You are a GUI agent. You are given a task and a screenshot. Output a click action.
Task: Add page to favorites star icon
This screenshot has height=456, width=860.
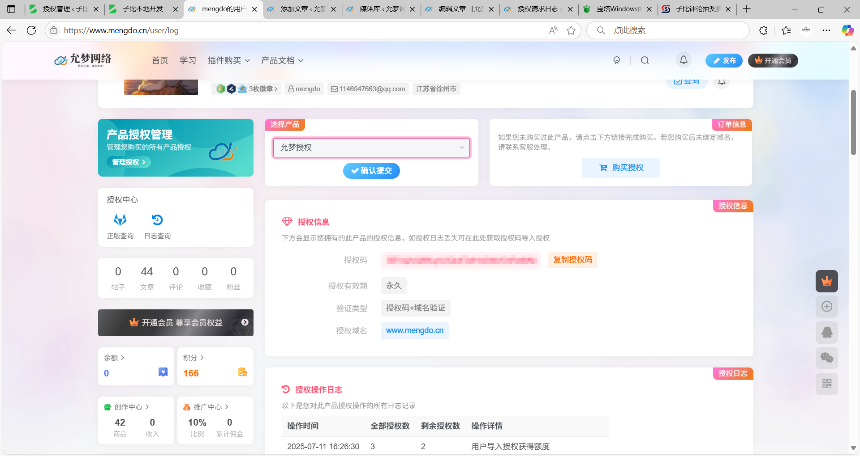click(x=571, y=30)
